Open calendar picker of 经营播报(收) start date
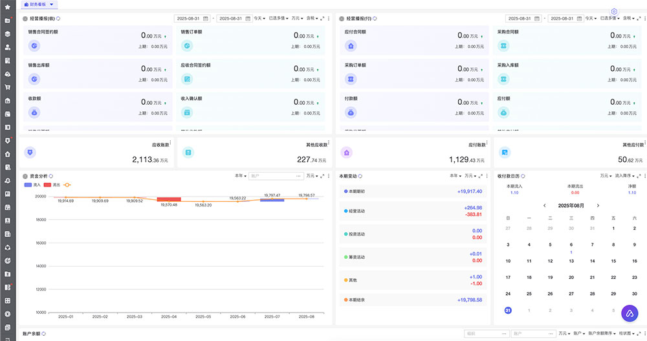 pyautogui.click(x=206, y=19)
